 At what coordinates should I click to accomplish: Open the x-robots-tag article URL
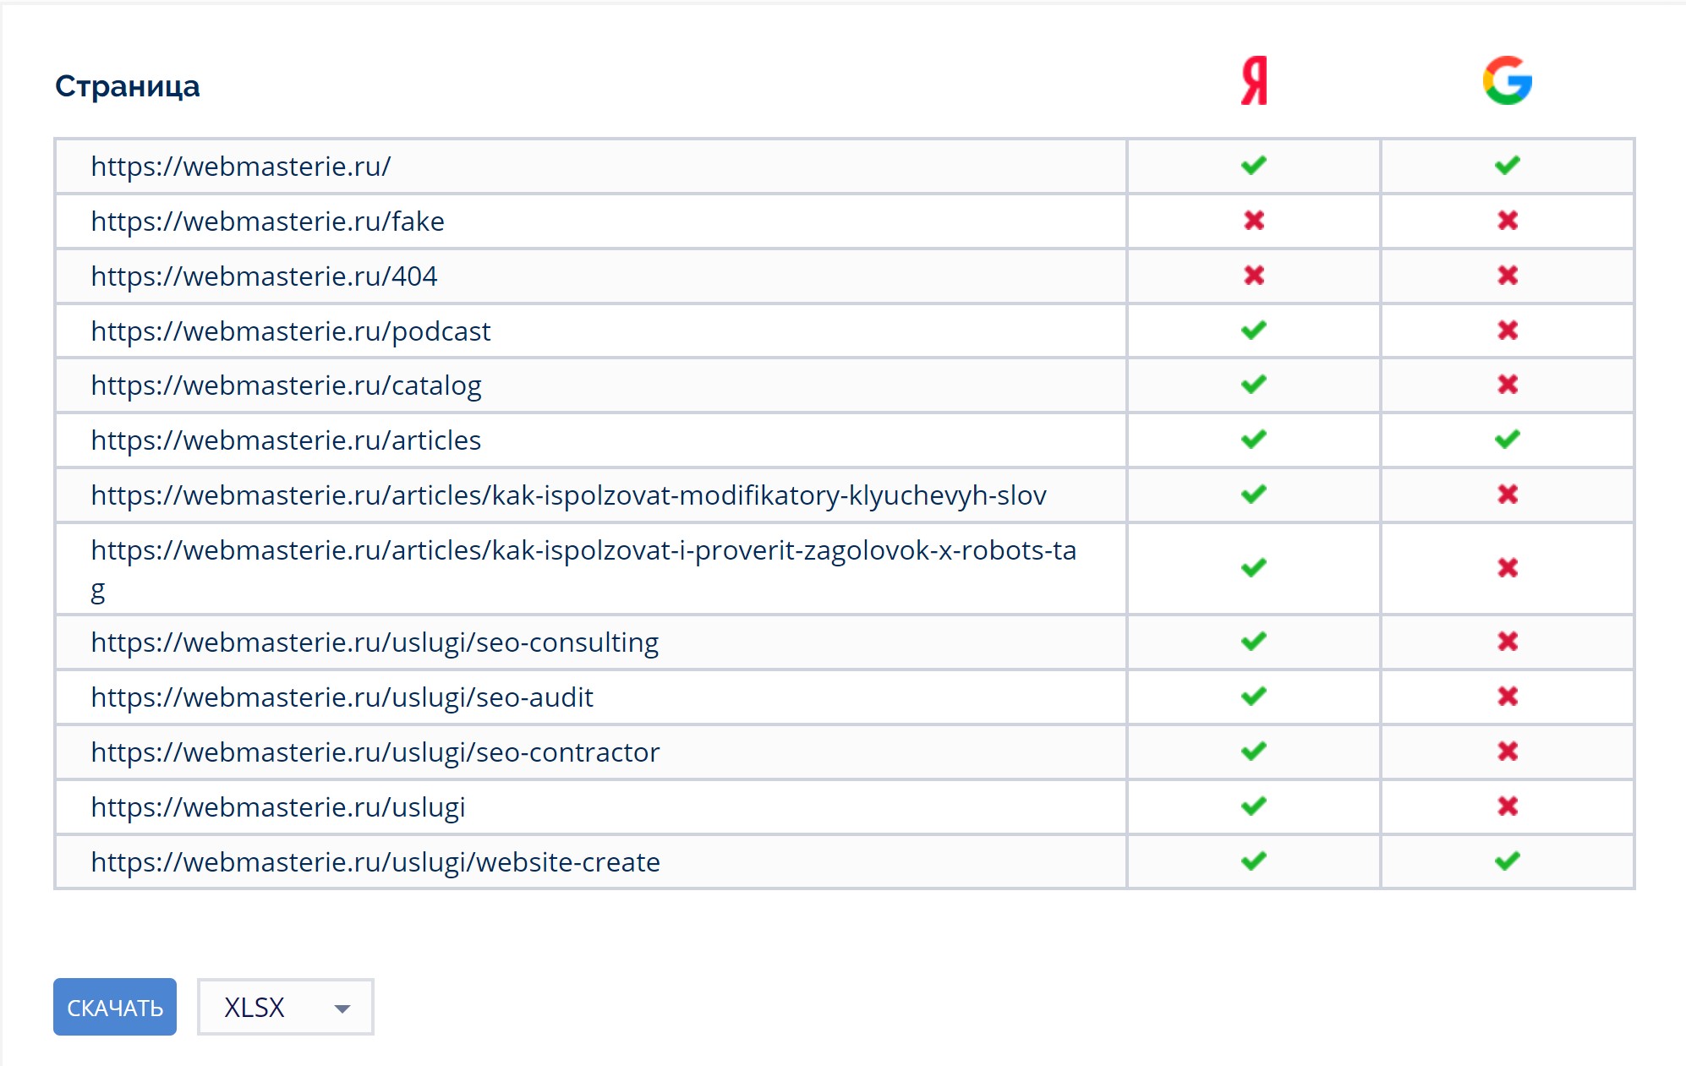[583, 551]
